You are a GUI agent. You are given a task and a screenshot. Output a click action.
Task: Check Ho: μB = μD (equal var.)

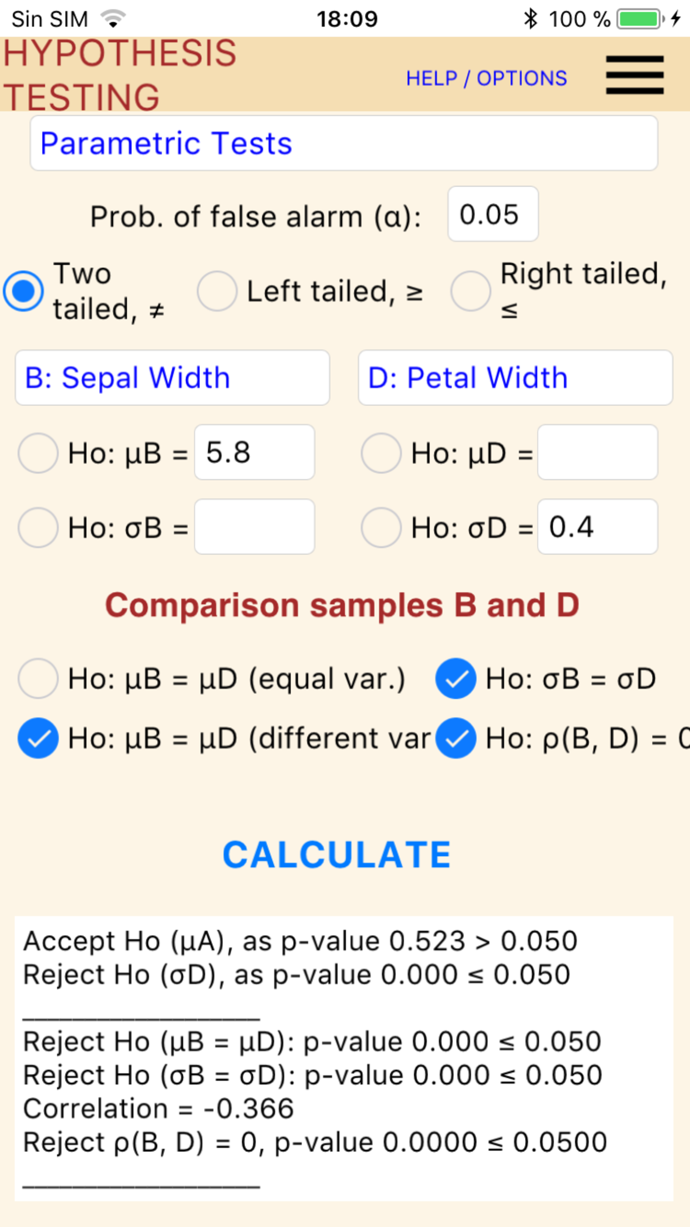point(38,679)
